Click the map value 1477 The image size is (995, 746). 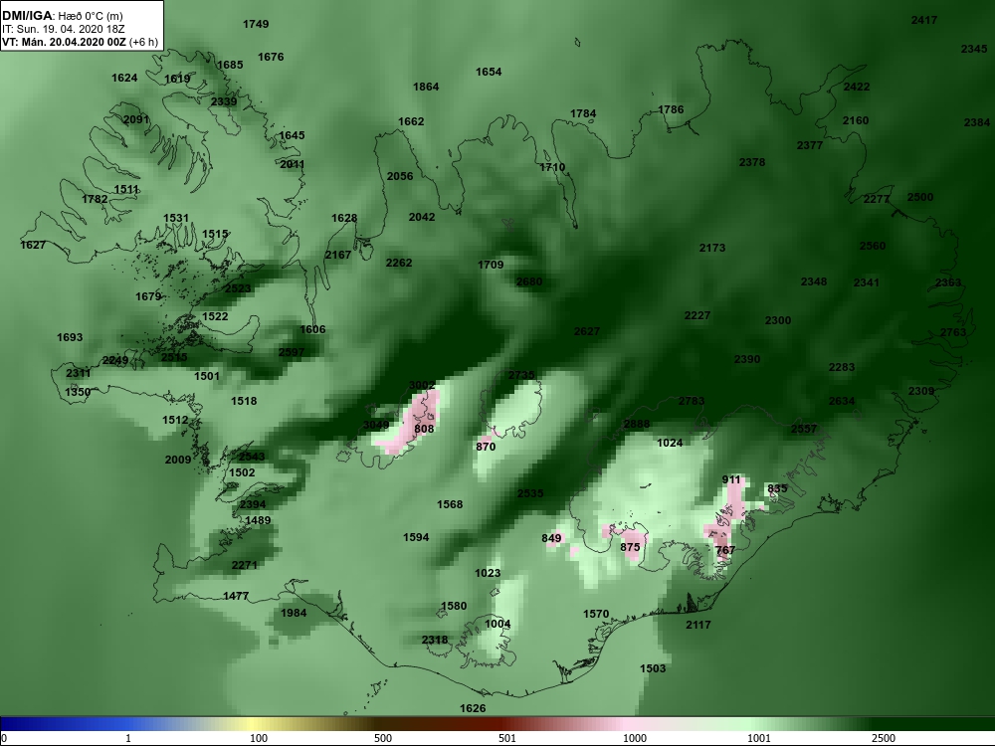236,596
